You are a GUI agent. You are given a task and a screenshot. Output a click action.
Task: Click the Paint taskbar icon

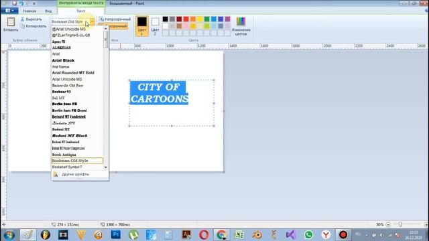(28, 235)
